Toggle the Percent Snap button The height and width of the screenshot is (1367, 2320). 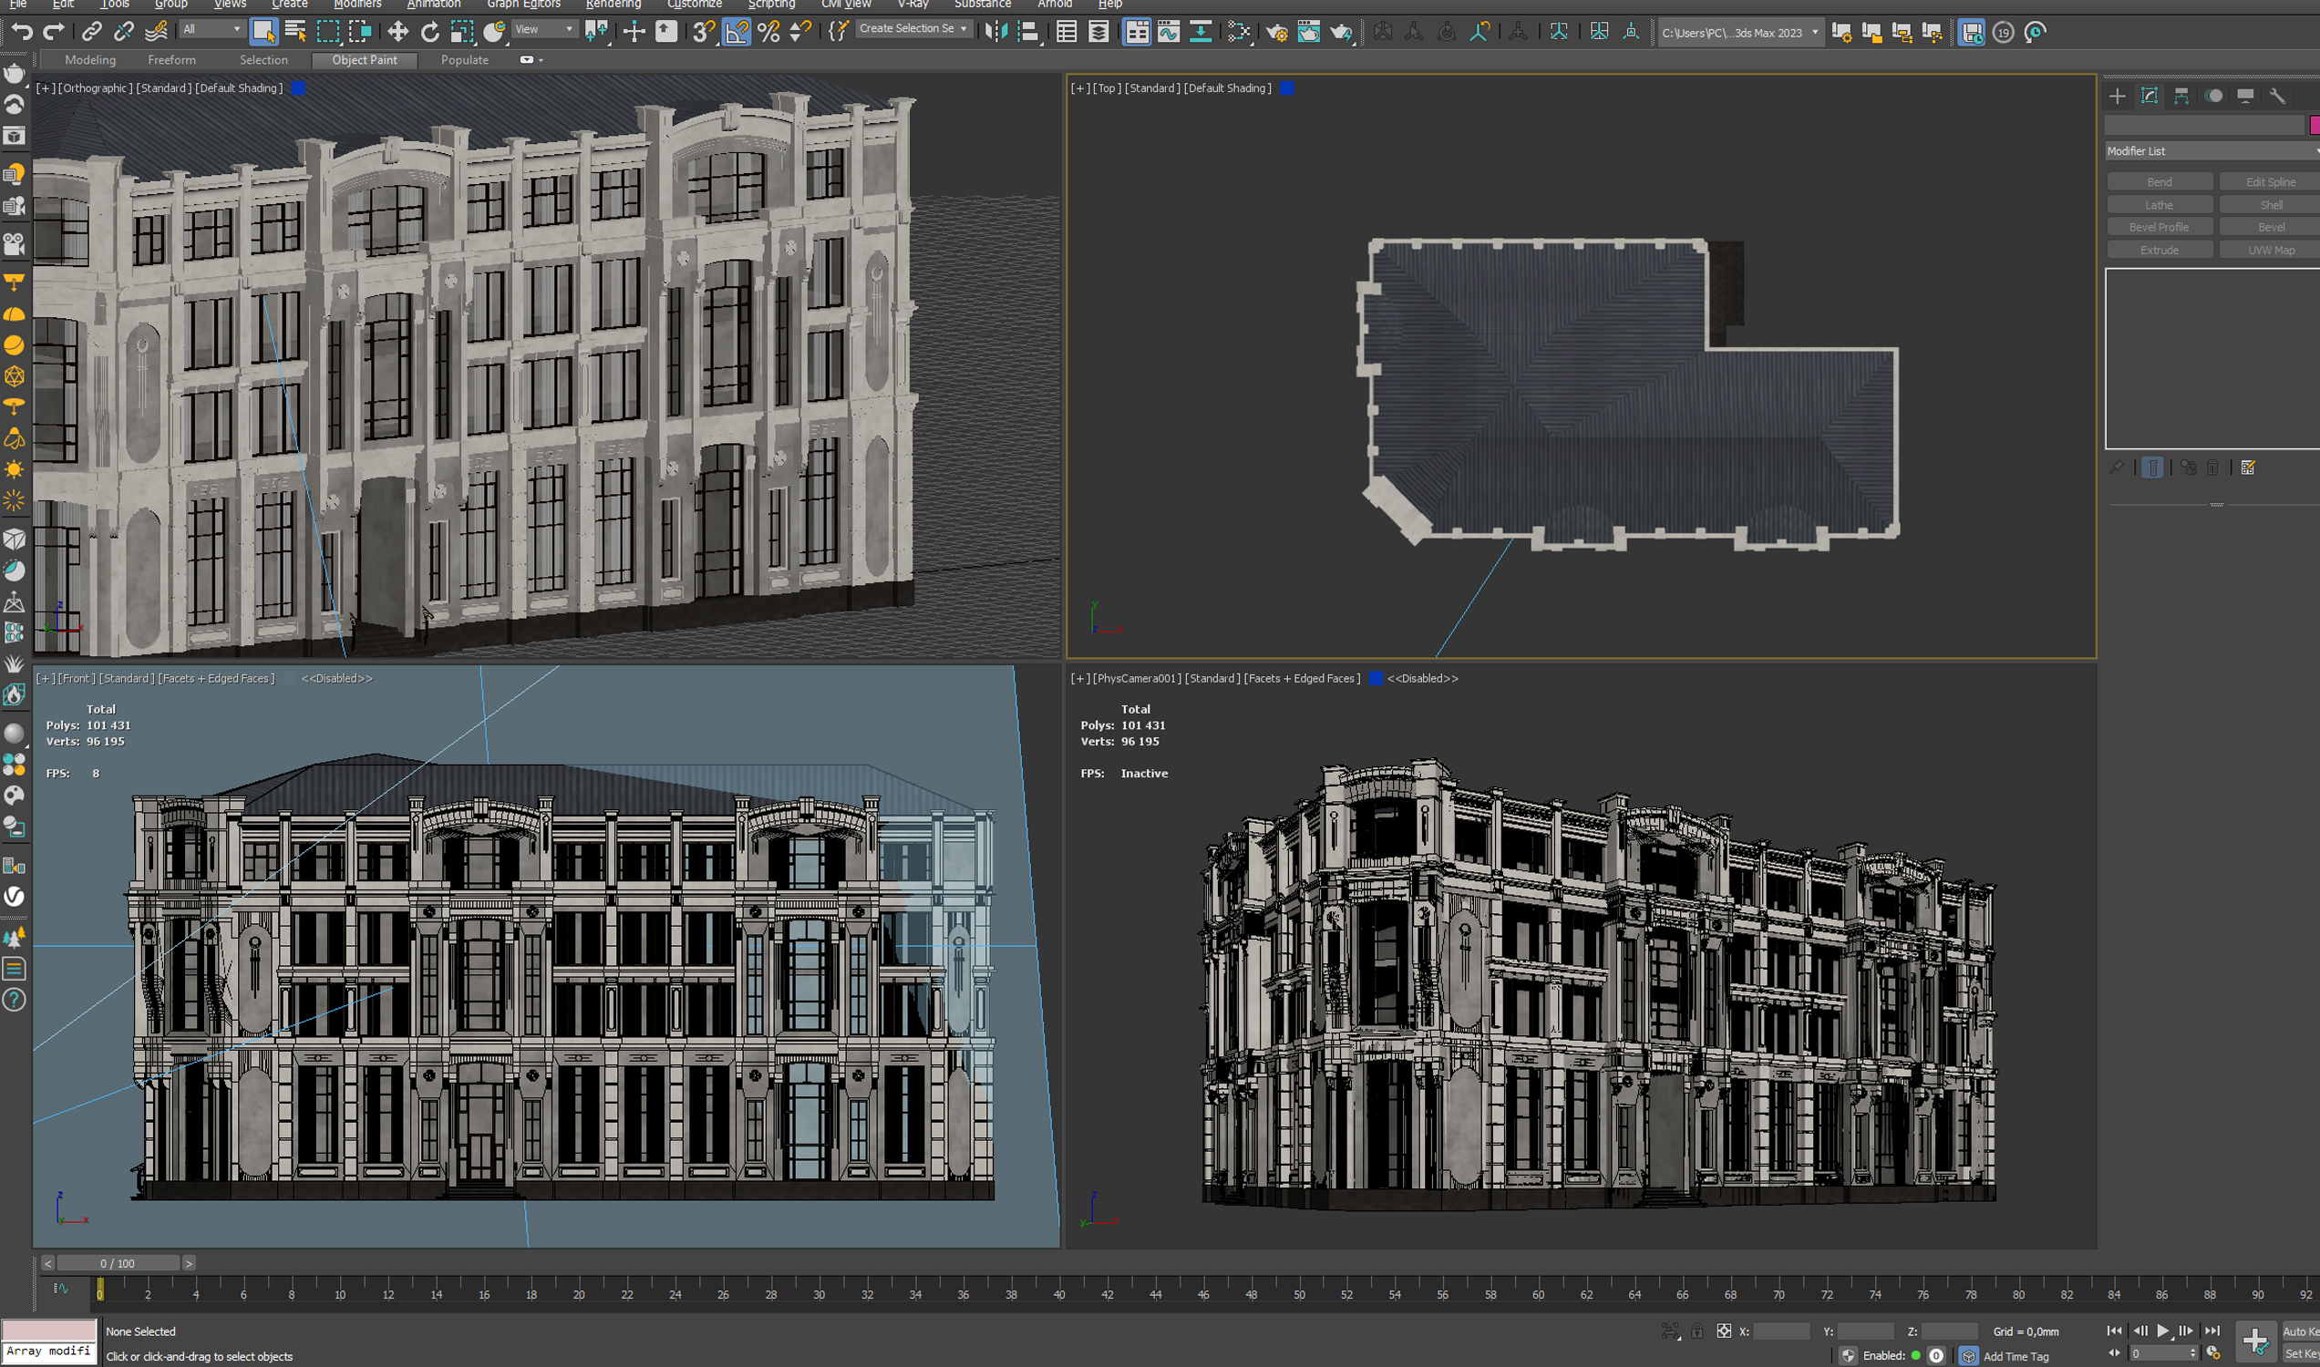pos(768,32)
